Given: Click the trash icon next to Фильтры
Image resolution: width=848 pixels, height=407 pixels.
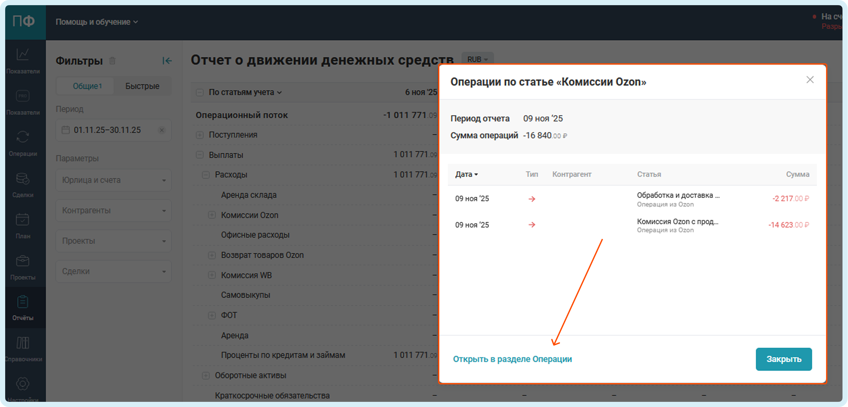Looking at the screenshot, I should pos(112,61).
